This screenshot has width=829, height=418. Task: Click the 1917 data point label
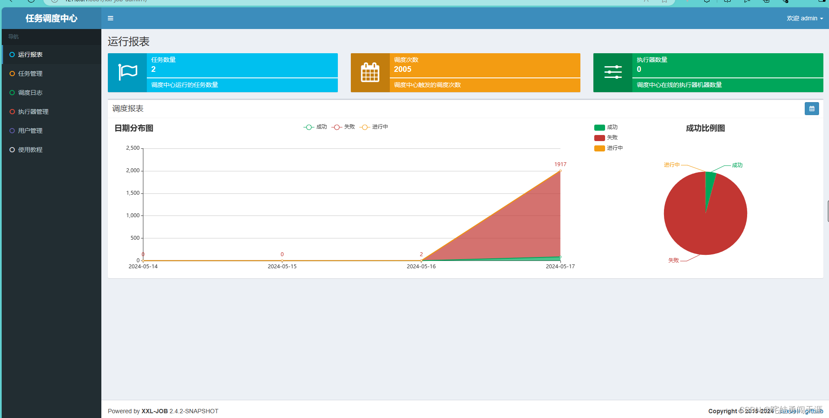coord(560,164)
